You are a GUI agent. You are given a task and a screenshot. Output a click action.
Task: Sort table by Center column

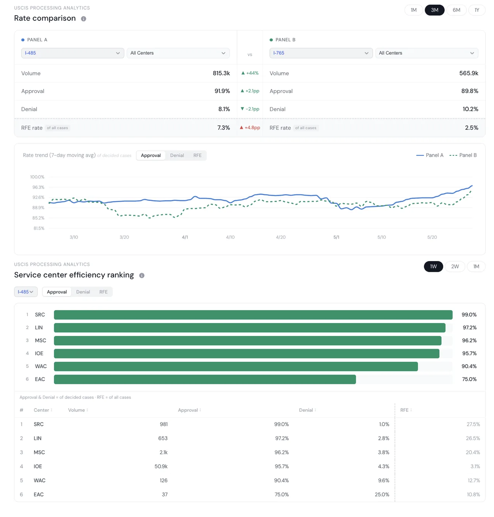tap(43, 410)
